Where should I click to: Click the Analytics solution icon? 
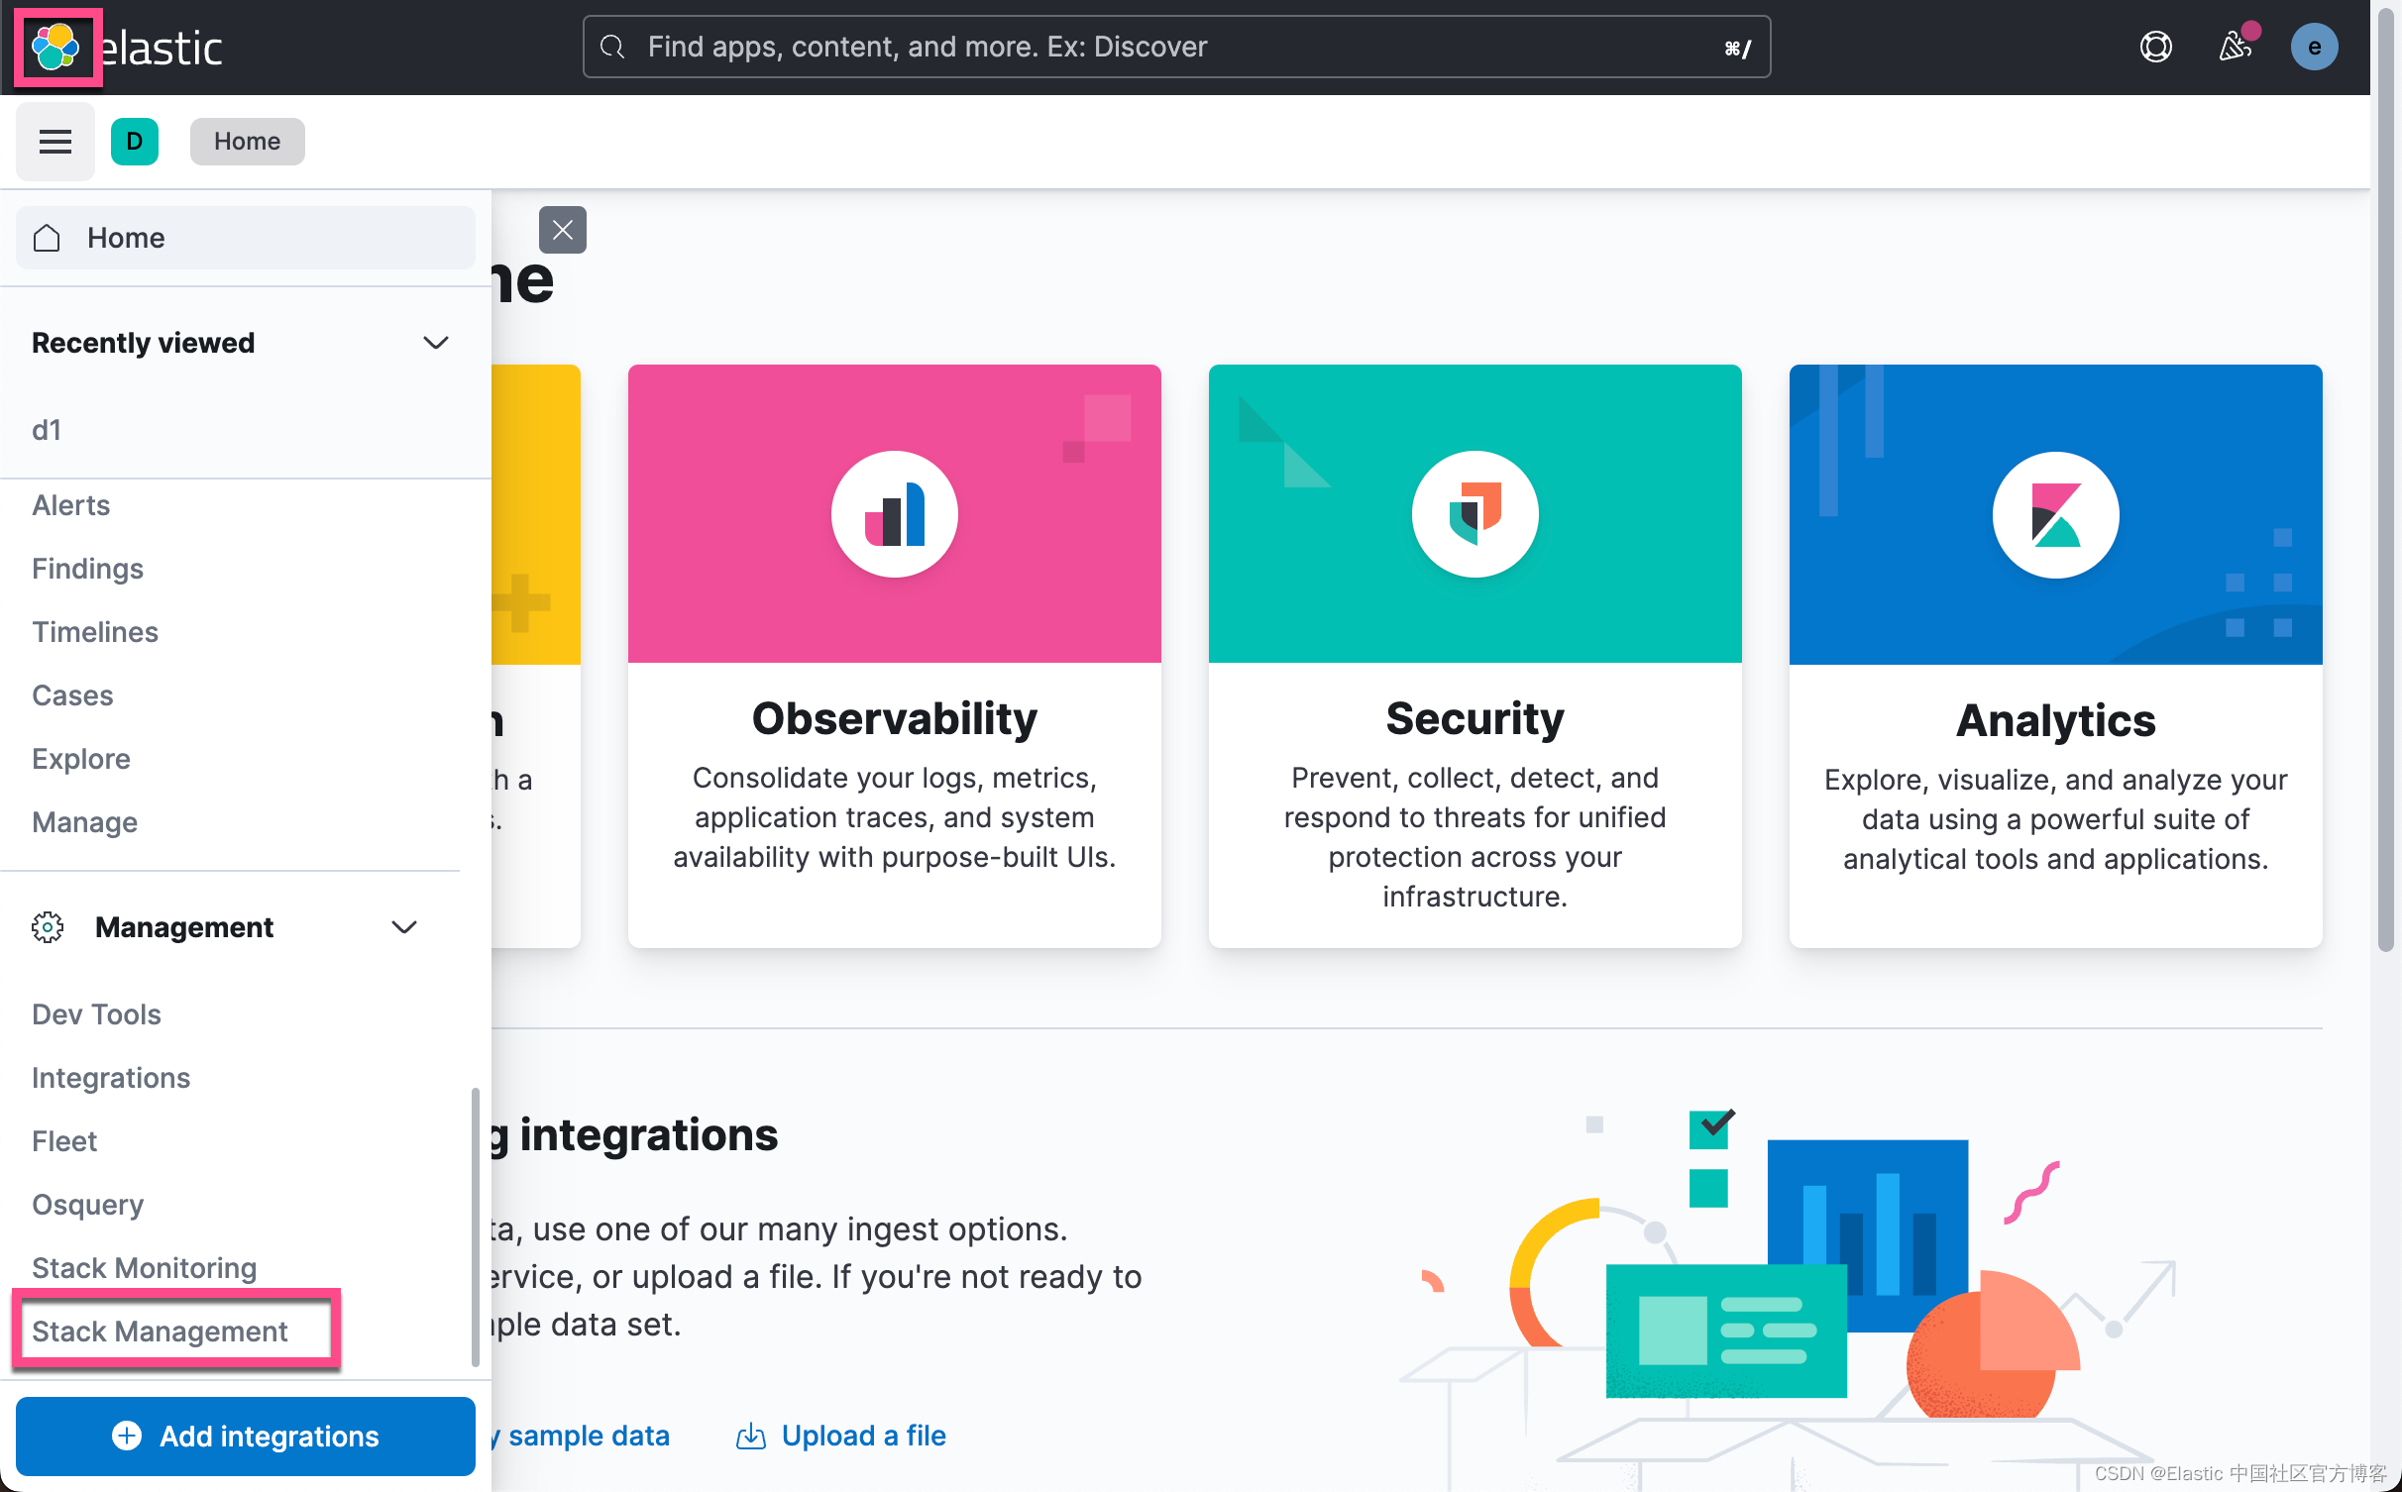tap(2056, 512)
